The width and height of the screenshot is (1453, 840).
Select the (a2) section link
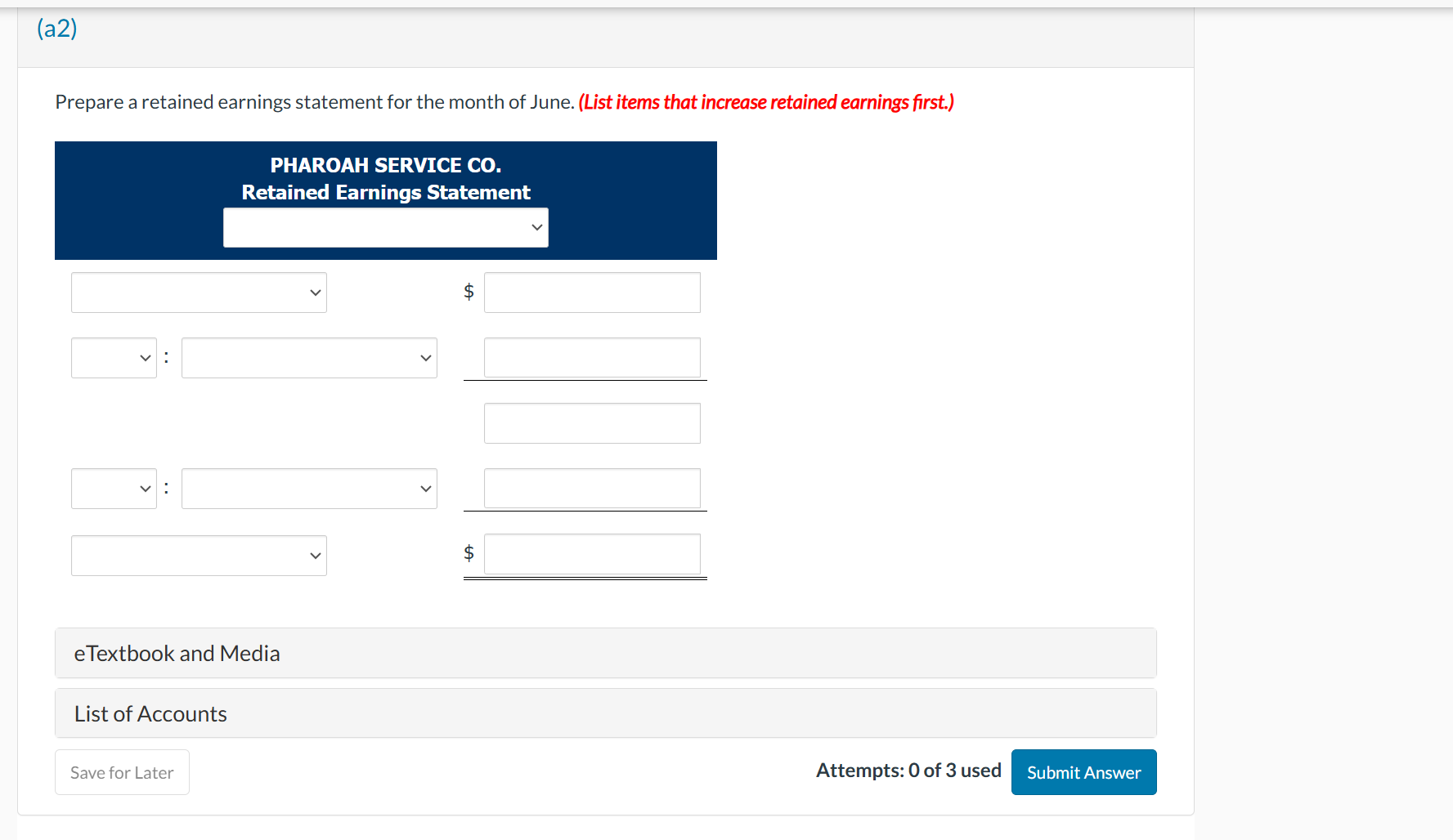[x=56, y=27]
